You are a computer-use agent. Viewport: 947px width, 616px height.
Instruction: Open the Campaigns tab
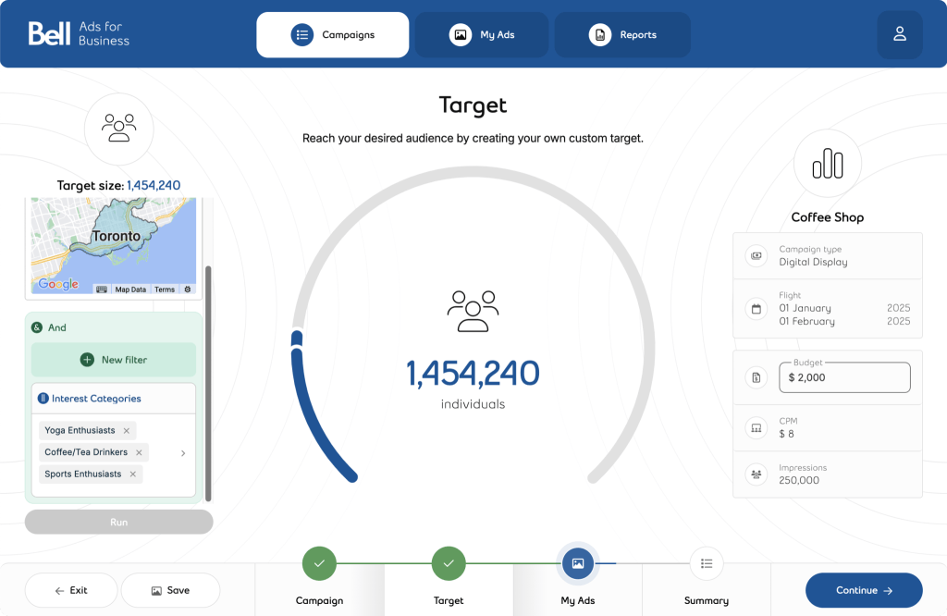coord(332,35)
